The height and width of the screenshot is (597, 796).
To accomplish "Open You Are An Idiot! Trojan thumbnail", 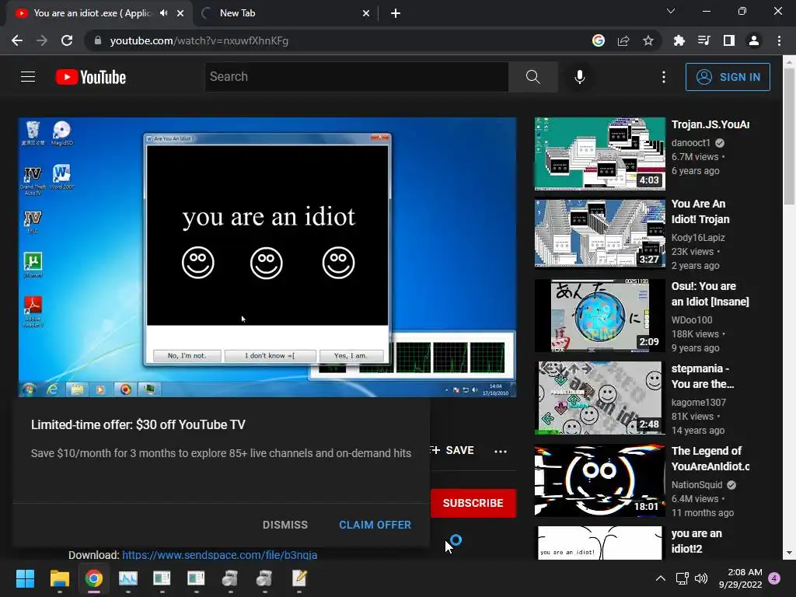I will pyautogui.click(x=599, y=233).
